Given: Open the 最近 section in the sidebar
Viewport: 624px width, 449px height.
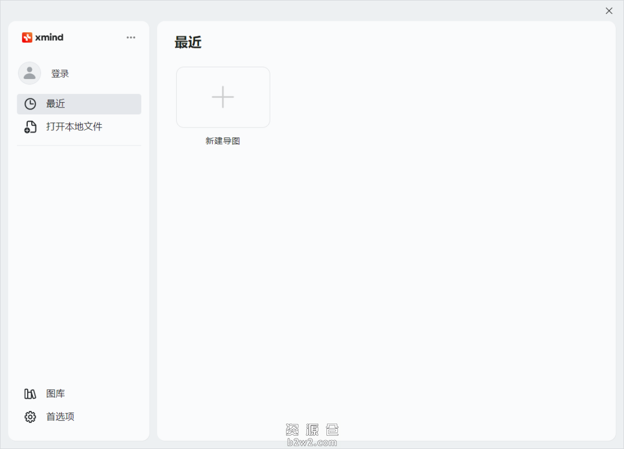Looking at the screenshot, I should (x=56, y=104).
